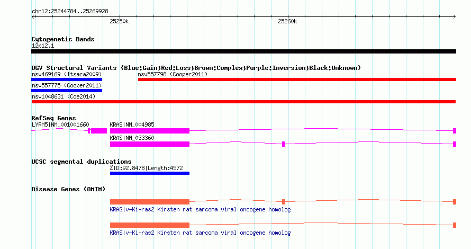Screen dimensions: 471x249
Task: Click rightmost exon of second OMIM KRAS
Action: (x=455, y=225)
